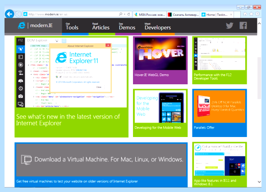Click the Twitter bird icon
Screen dimensions: 266x192
tap(229, 26)
